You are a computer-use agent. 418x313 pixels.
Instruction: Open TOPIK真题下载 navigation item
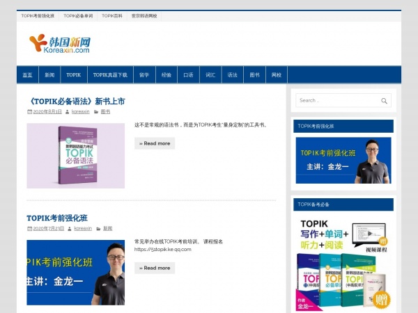[x=110, y=75]
